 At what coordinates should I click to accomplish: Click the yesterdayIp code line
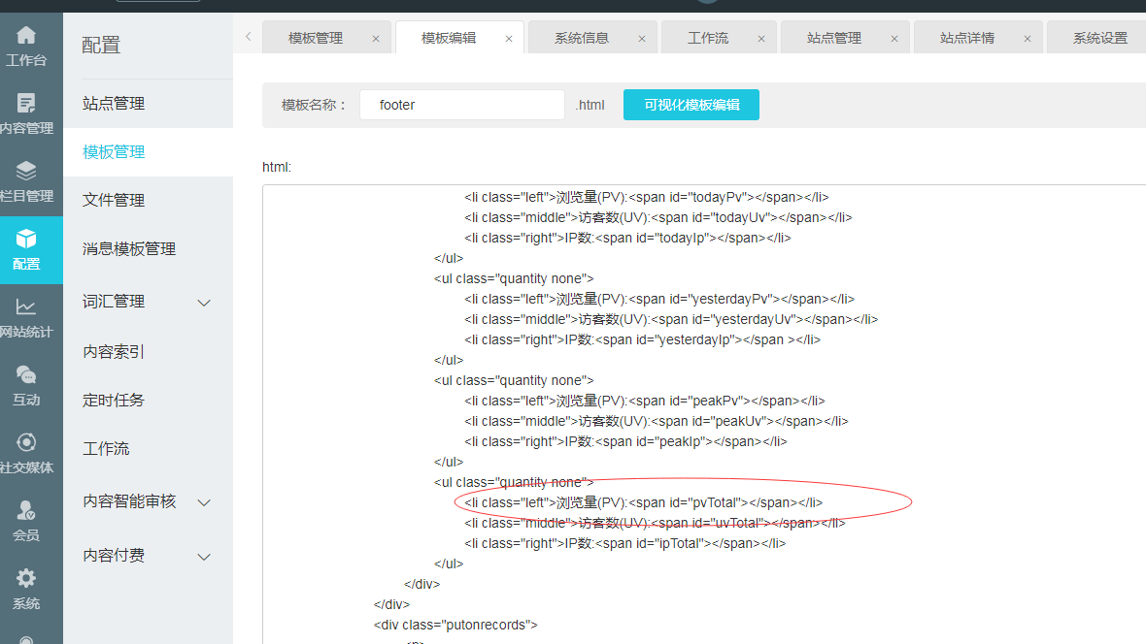pyautogui.click(x=642, y=340)
